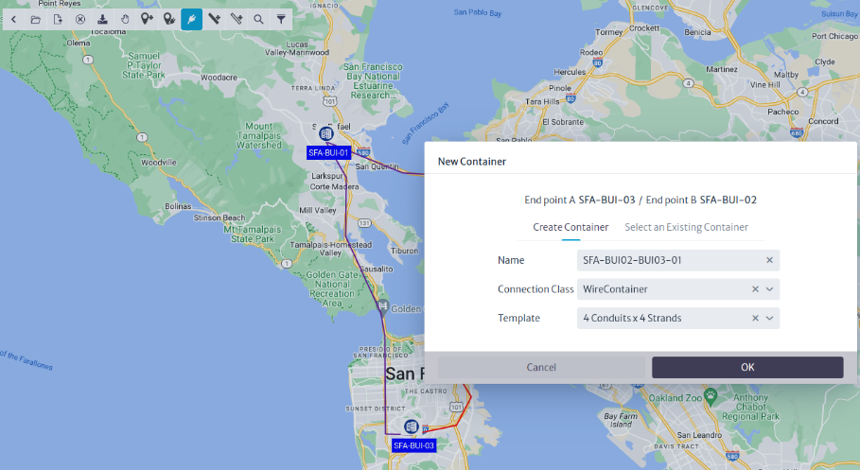860x470 pixels.
Task: Click the download tray icon
Action: click(x=102, y=19)
